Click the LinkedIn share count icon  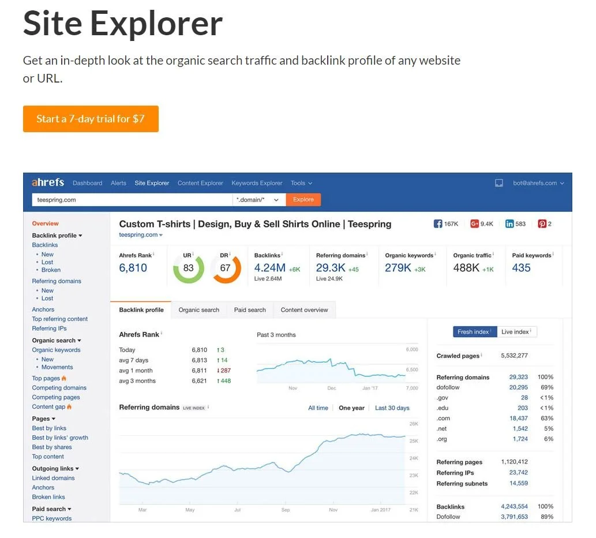(509, 223)
